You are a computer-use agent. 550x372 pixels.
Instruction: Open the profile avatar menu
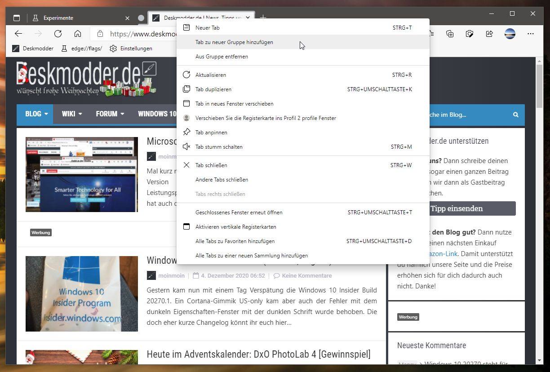(510, 34)
